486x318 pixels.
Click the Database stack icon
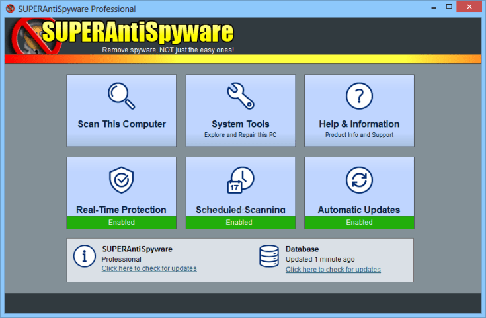point(269,257)
